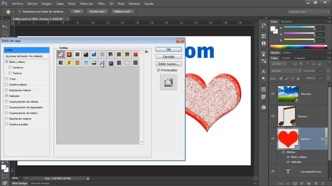Apply the blue-and-yellow pattern style preset starting the second row
Image resolution: width=332 pixels, height=186 pixels.
tap(61, 63)
